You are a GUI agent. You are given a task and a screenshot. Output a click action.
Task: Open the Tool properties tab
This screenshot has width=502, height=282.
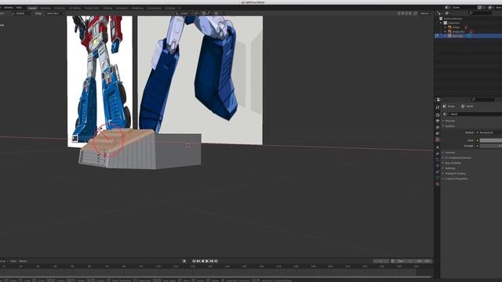point(438,107)
